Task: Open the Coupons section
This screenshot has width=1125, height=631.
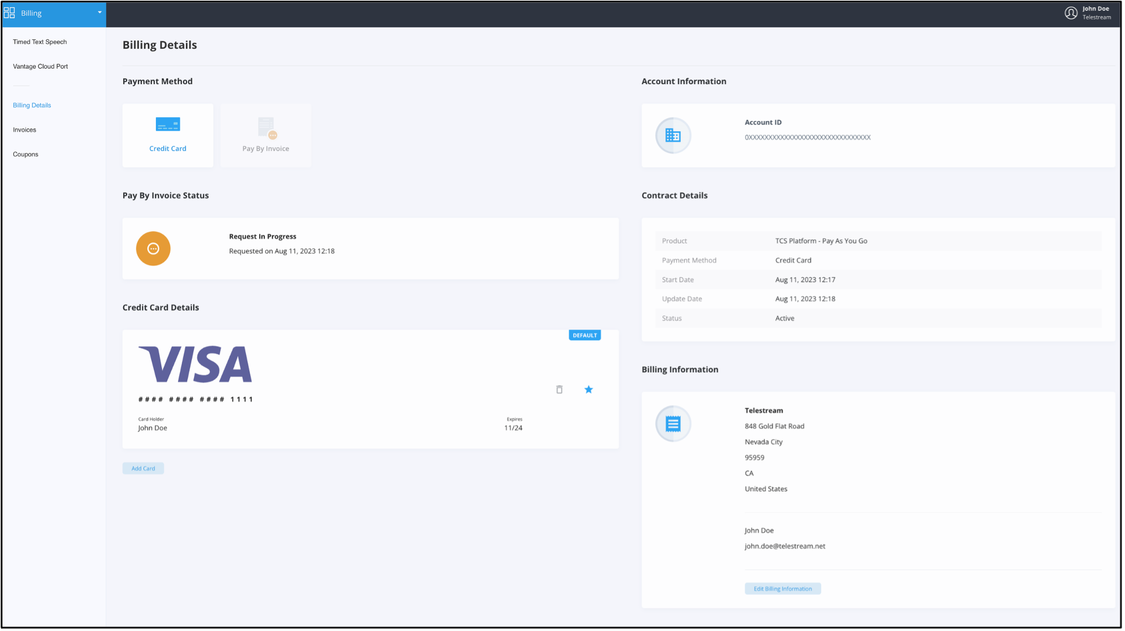Action: [x=25, y=154]
